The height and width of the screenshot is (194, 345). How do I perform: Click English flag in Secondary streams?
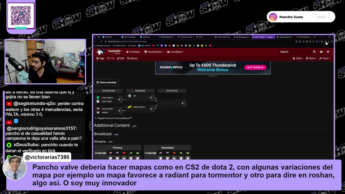[160, 153]
